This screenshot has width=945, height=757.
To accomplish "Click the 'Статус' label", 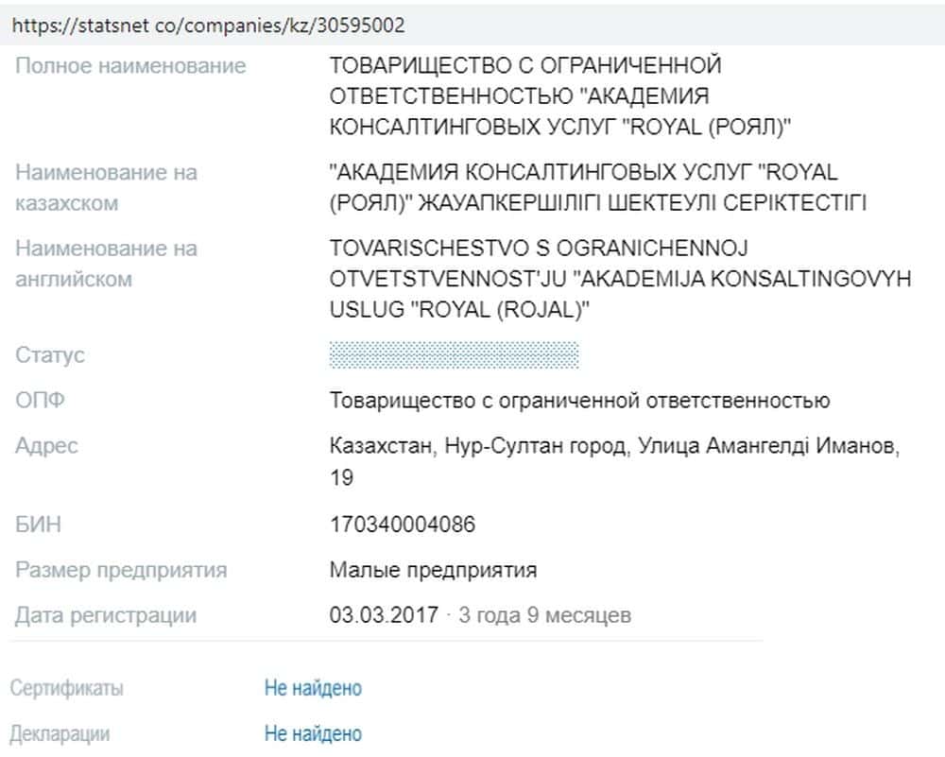I will [x=50, y=355].
